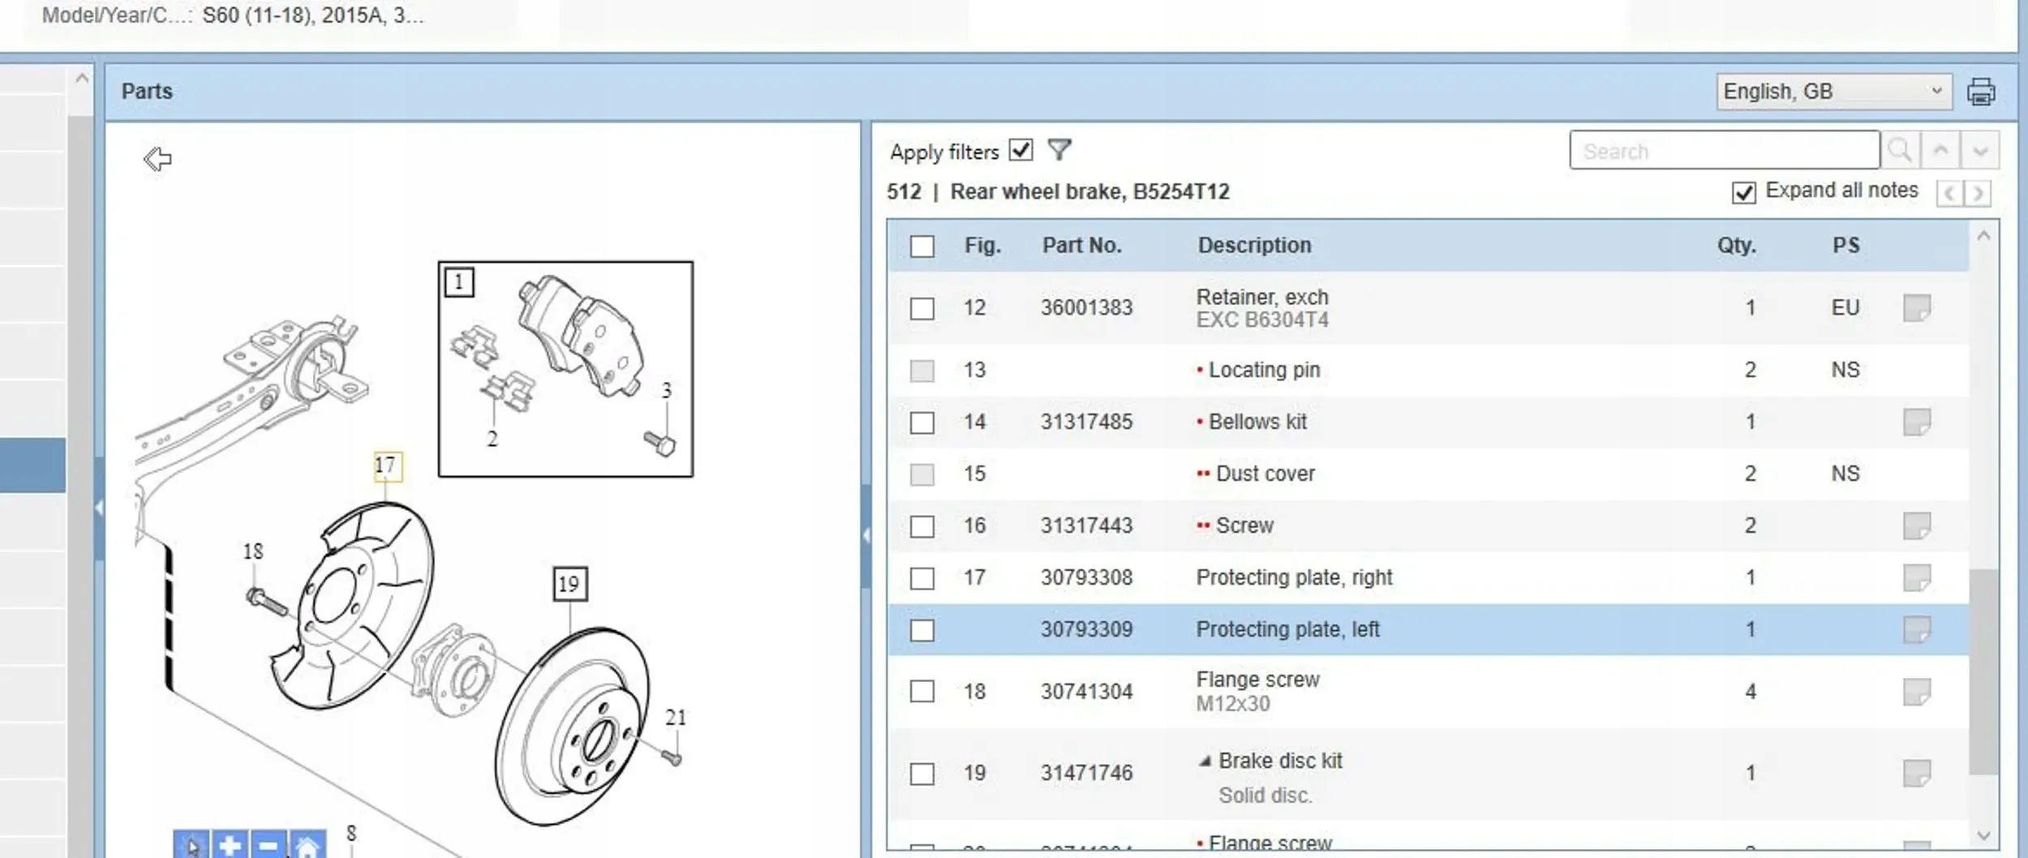Select callout 18 flange screw in diagram
Image resolution: width=2028 pixels, height=858 pixels.
click(x=253, y=551)
